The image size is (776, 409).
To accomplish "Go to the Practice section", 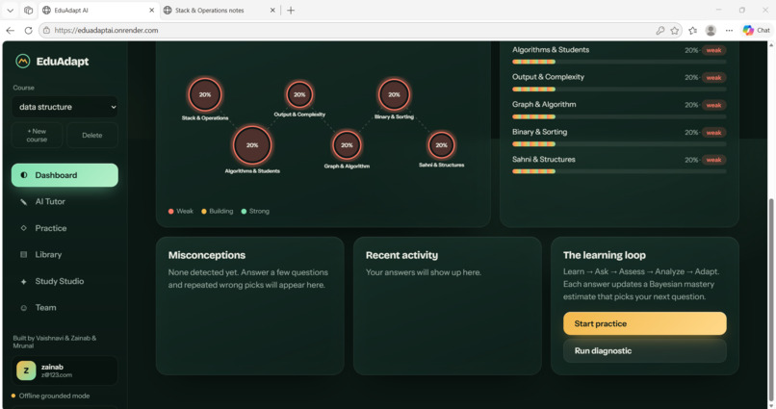I will click(65, 228).
